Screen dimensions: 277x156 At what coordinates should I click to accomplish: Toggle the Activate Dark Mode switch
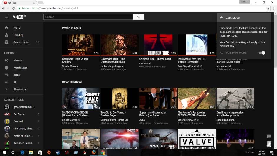[262, 53]
